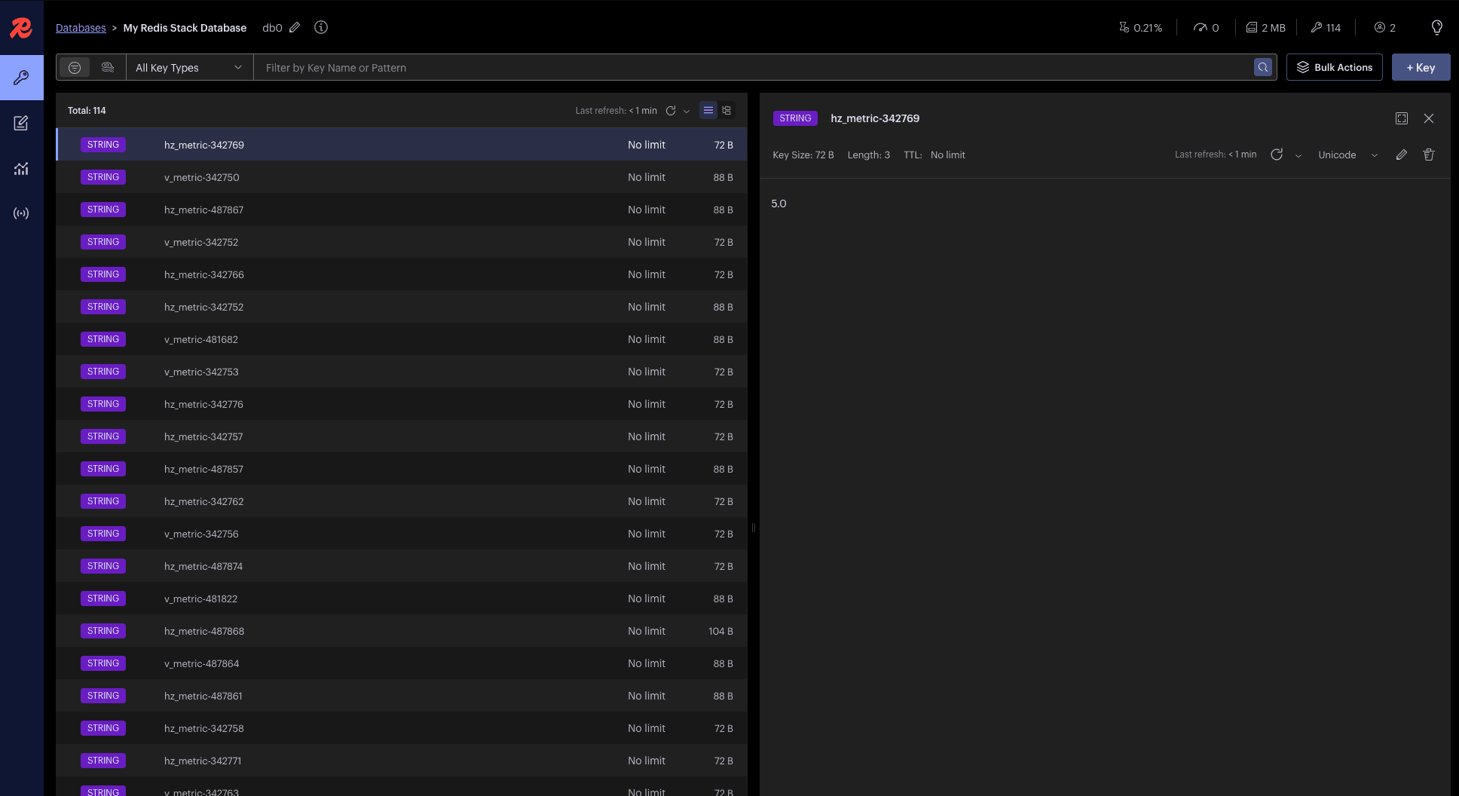Image resolution: width=1459 pixels, height=796 pixels.
Task: Open Bulk Actions
Action: [1334, 67]
